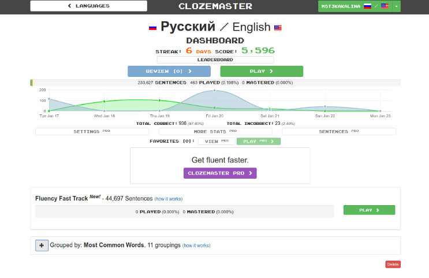Click the US flag in user menu
This screenshot has height=278, width=429.
pyautogui.click(x=385, y=6)
